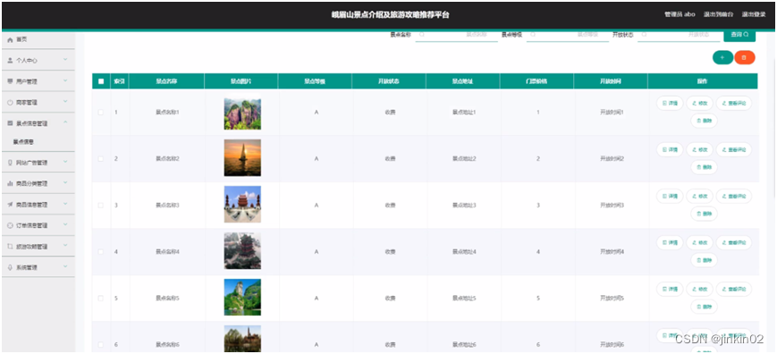Click the mountain thumbnail in row 景点名称1
The image size is (777, 354).
pos(242,112)
